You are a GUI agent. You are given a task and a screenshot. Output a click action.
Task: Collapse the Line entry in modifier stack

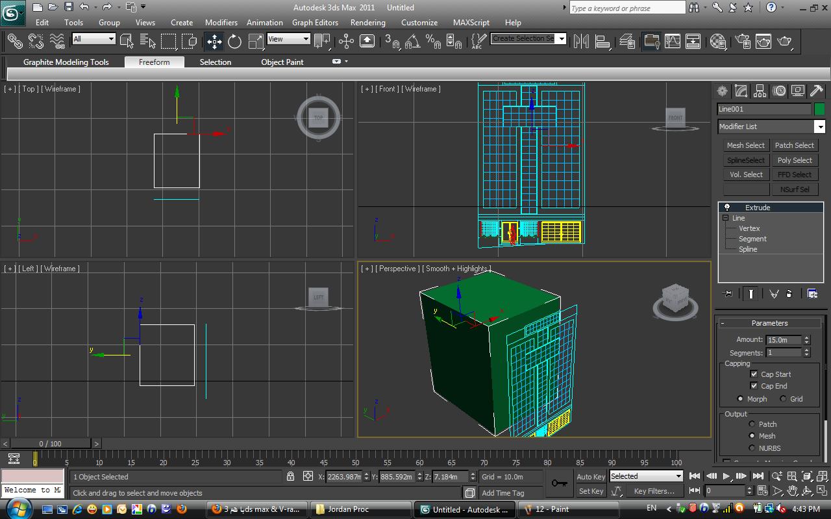726,218
